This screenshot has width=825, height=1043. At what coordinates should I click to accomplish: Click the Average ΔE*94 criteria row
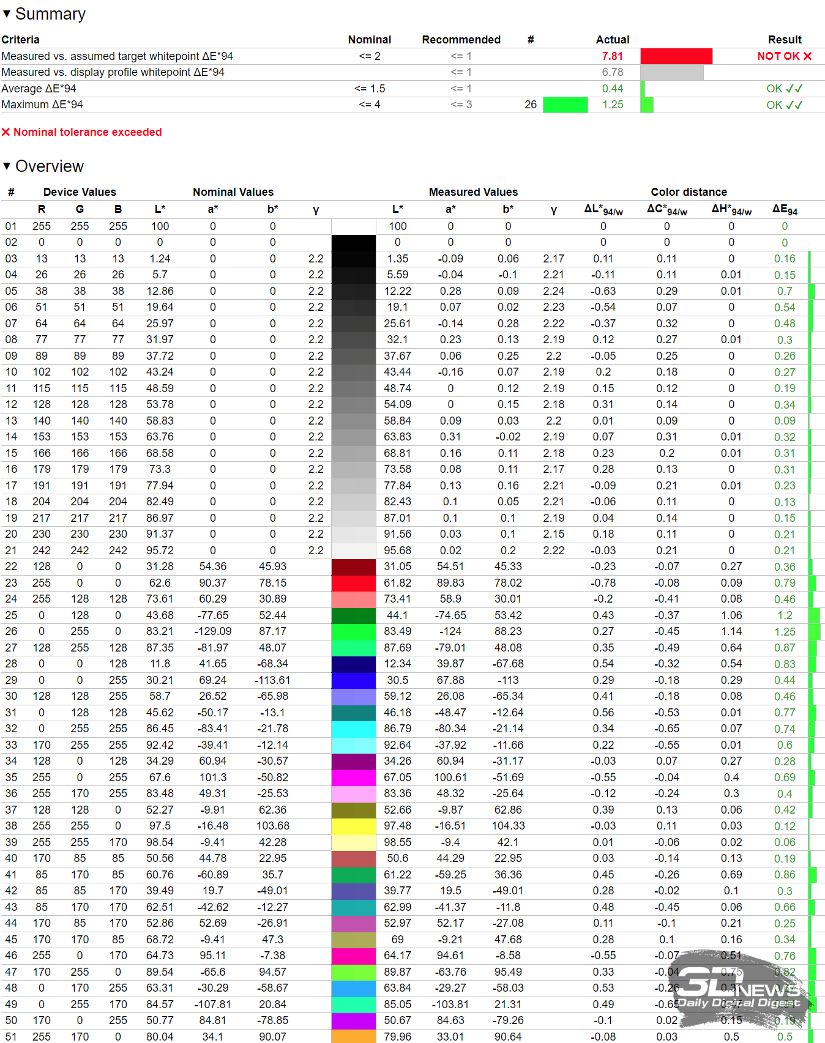412,89
